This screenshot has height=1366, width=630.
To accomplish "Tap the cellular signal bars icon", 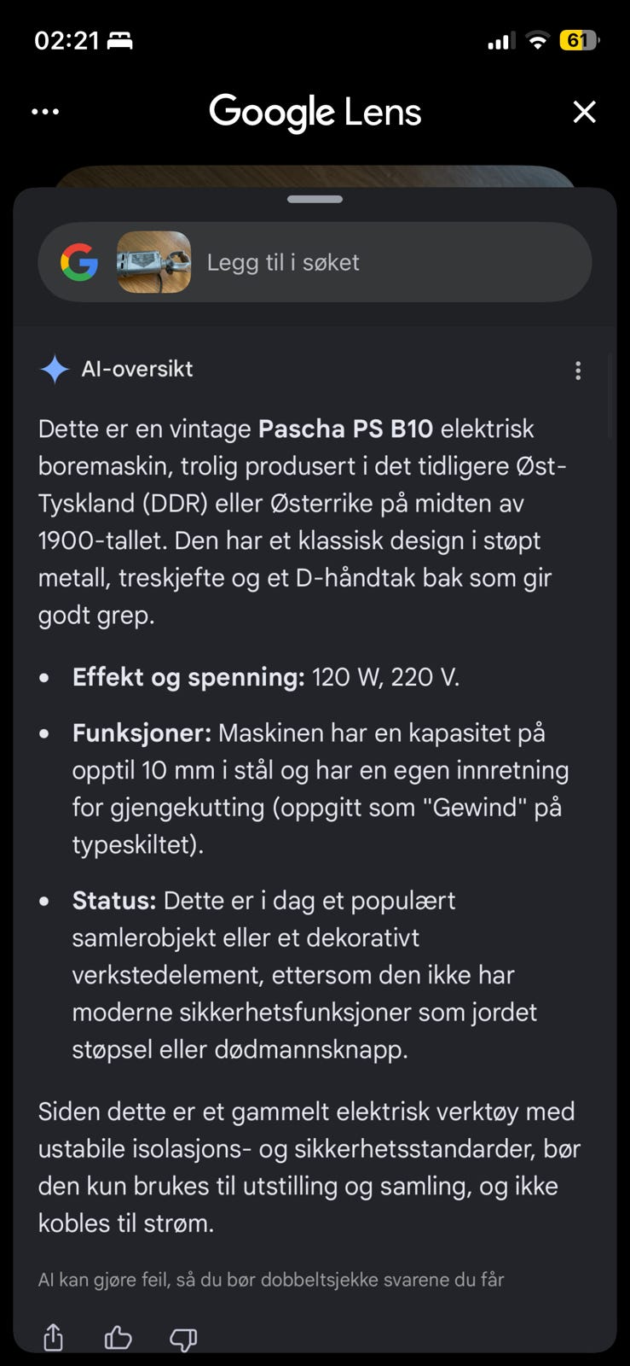I will pyautogui.click(x=500, y=41).
